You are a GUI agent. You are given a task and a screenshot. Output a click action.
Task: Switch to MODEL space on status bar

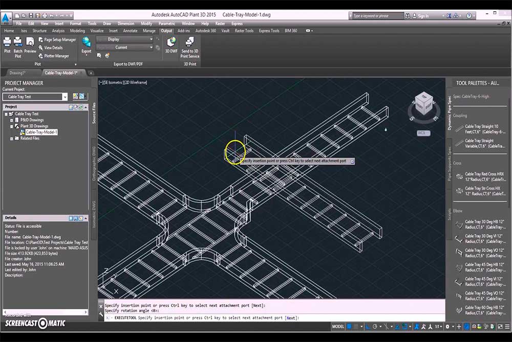pos(338,326)
